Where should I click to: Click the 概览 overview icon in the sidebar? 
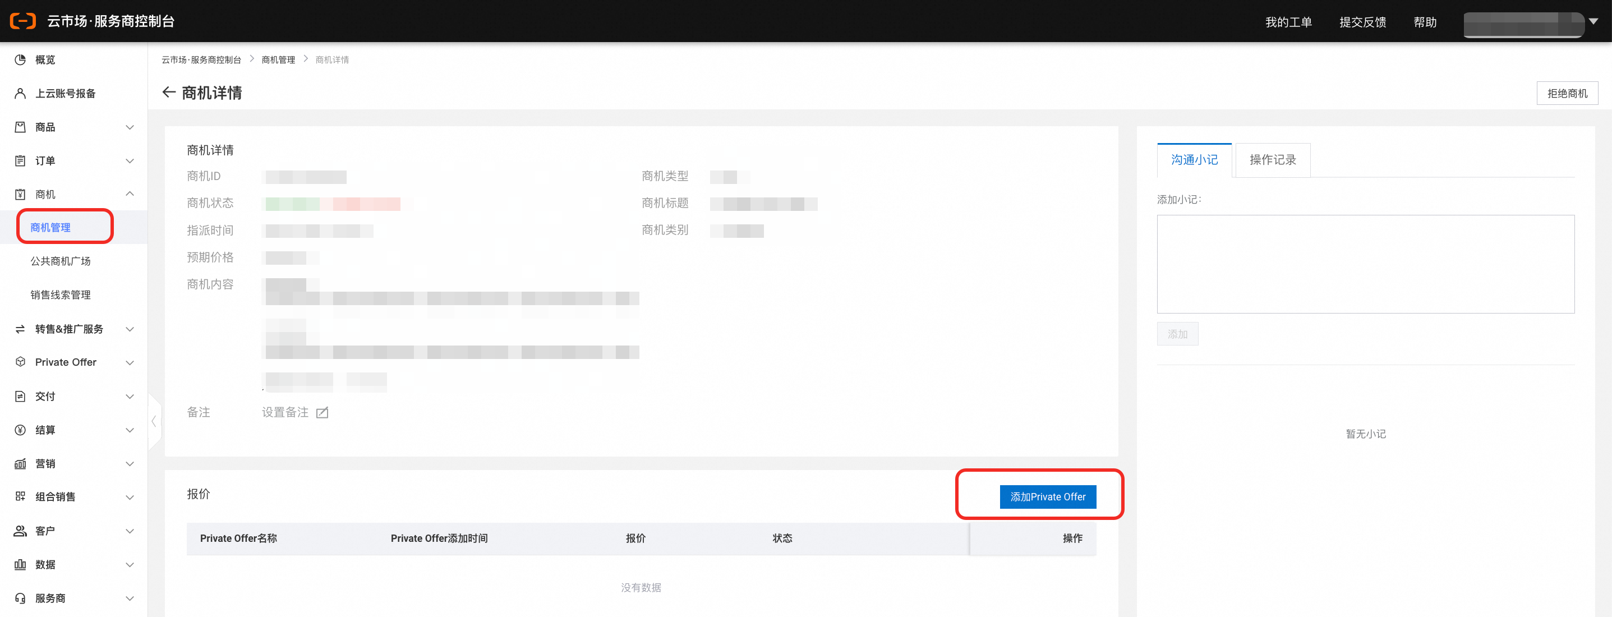coord(20,59)
